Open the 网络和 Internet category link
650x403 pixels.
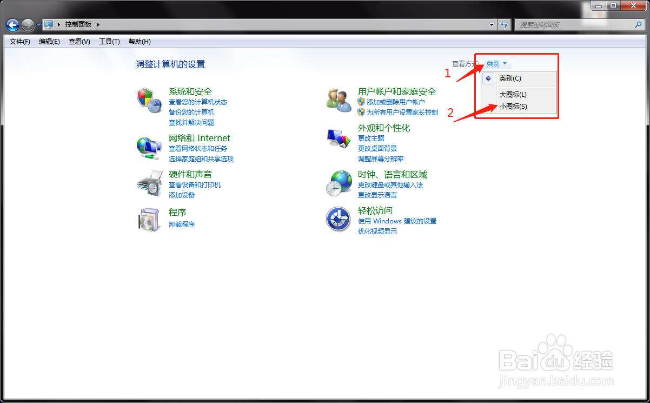tap(200, 138)
